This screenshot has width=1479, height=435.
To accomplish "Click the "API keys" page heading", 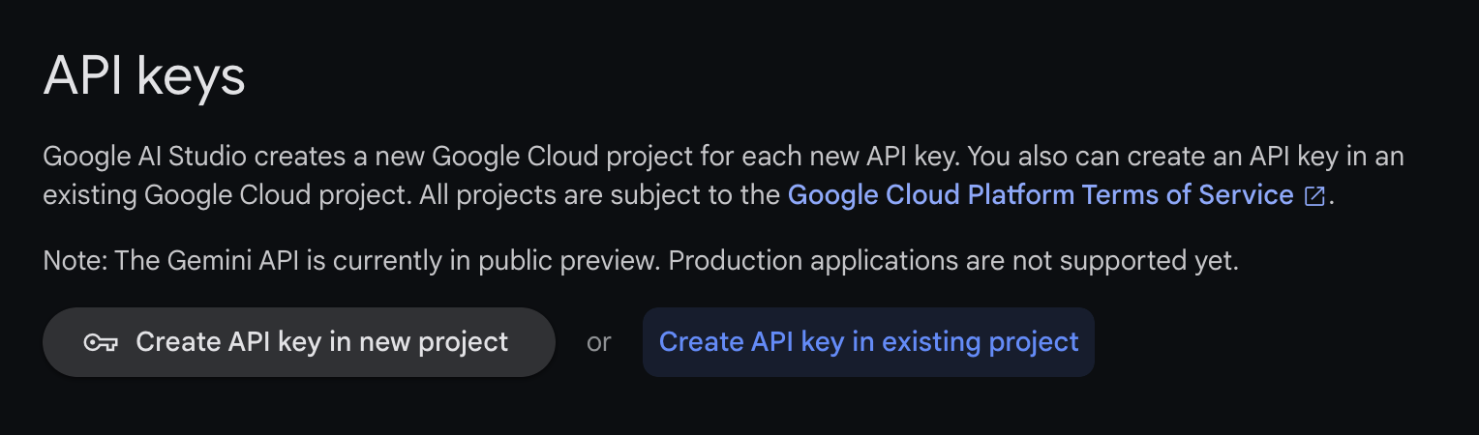I will [144, 75].
